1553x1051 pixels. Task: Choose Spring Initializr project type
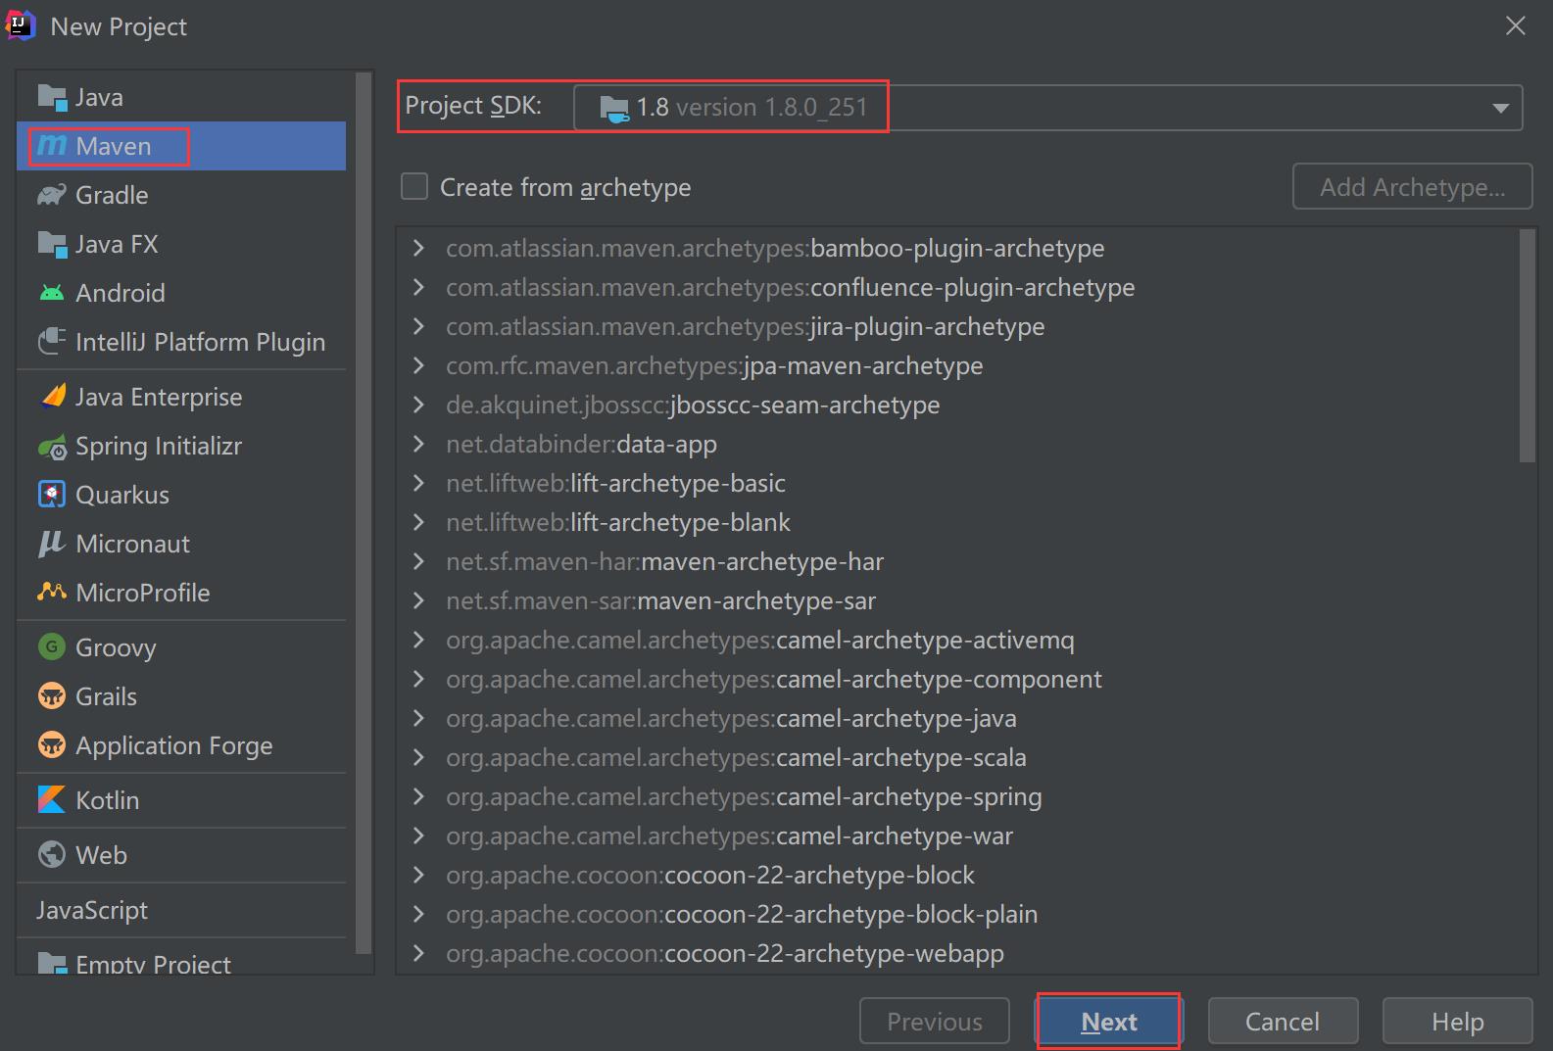(181, 446)
